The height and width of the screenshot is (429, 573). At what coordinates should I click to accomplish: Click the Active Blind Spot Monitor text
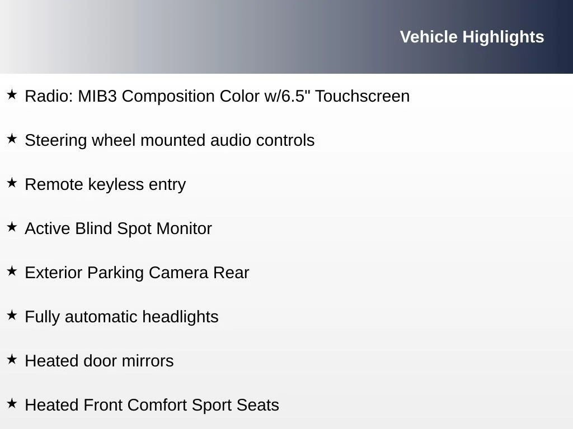(x=118, y=229)
